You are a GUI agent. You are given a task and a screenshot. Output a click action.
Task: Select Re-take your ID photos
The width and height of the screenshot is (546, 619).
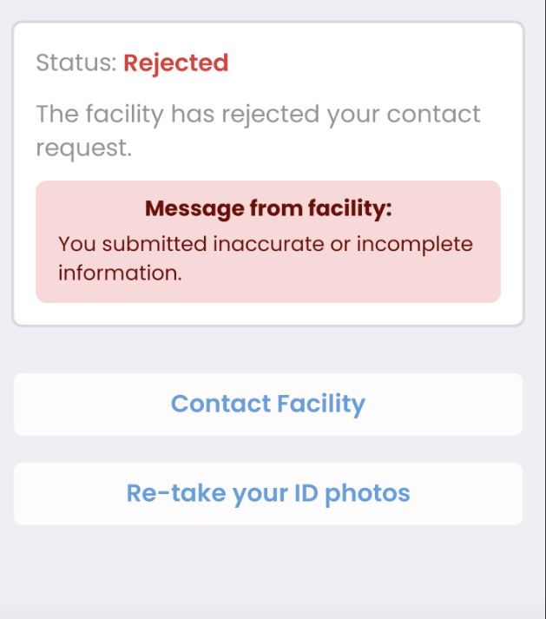[268, 493]
